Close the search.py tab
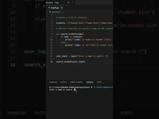 (62, 8)
